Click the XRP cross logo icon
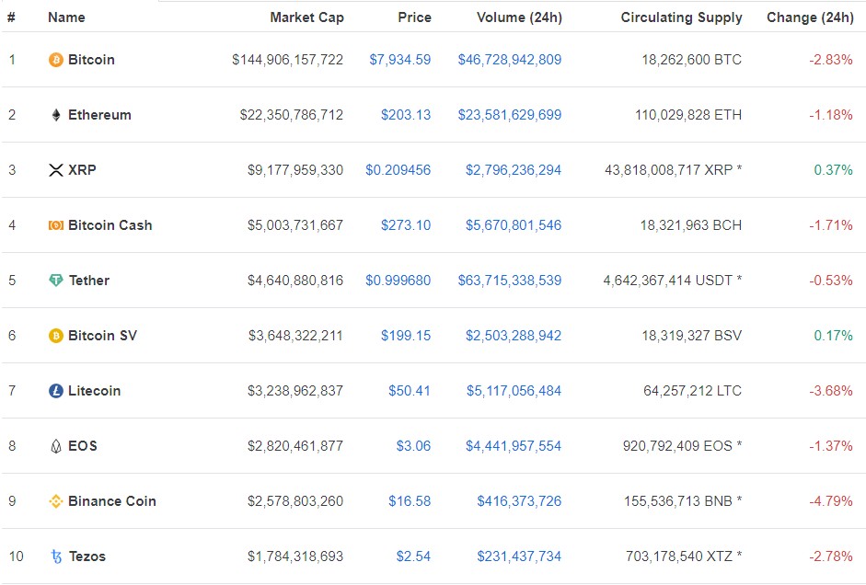The width and height of the screenshot is (866, 585). 56,170
